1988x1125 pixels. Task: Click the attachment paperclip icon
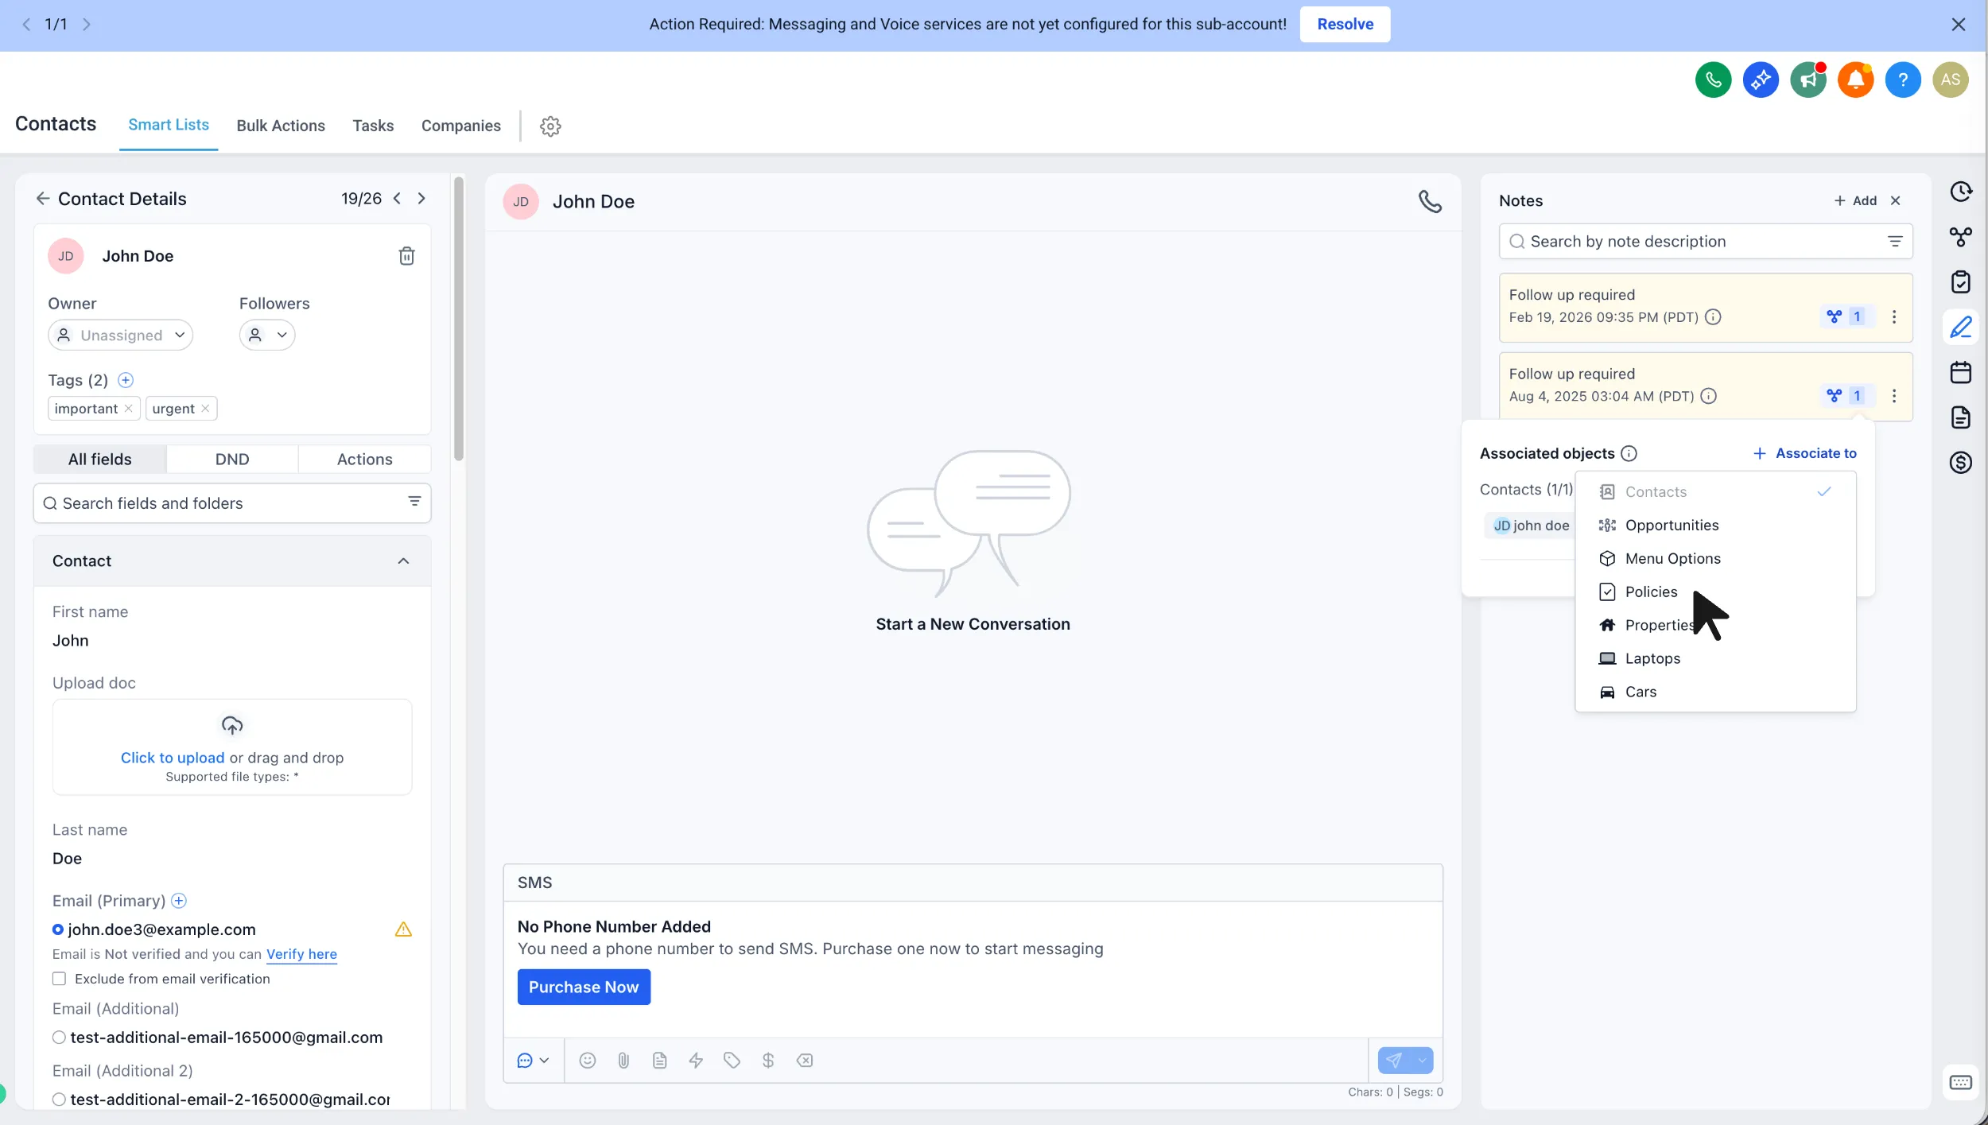(623, 1060)
